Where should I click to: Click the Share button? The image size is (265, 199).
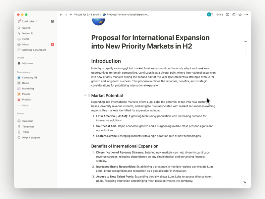[220, 15]
